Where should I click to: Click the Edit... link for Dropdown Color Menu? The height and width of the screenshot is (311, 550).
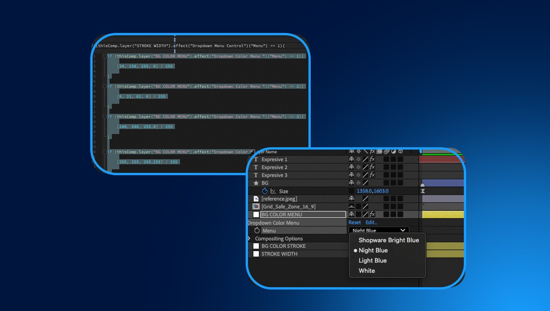(371, 223)
